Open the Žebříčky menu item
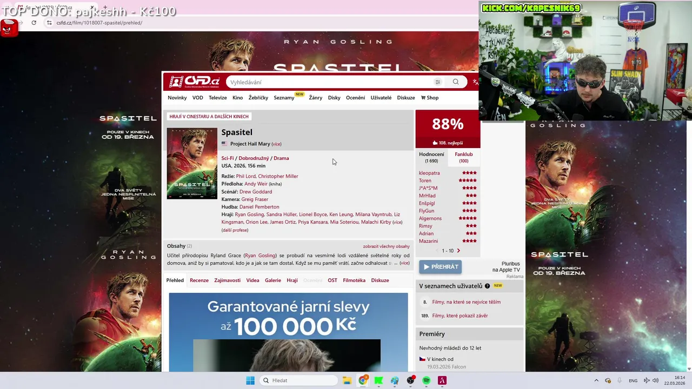This screenshot has height=389, width=692. coord(258,98)
